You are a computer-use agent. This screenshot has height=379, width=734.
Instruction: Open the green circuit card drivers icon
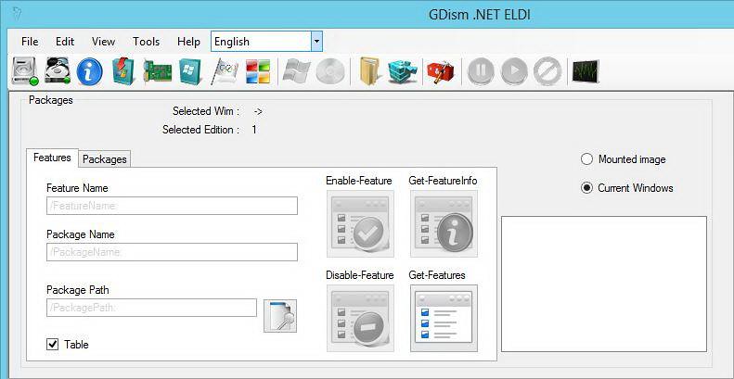[x=158, y=72]
